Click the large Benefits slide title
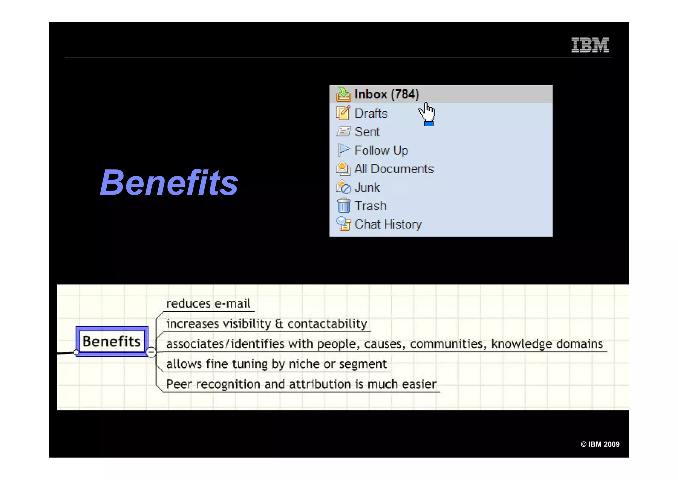Image resolution: width=678 pixels, height=480 pixels. 169,183
